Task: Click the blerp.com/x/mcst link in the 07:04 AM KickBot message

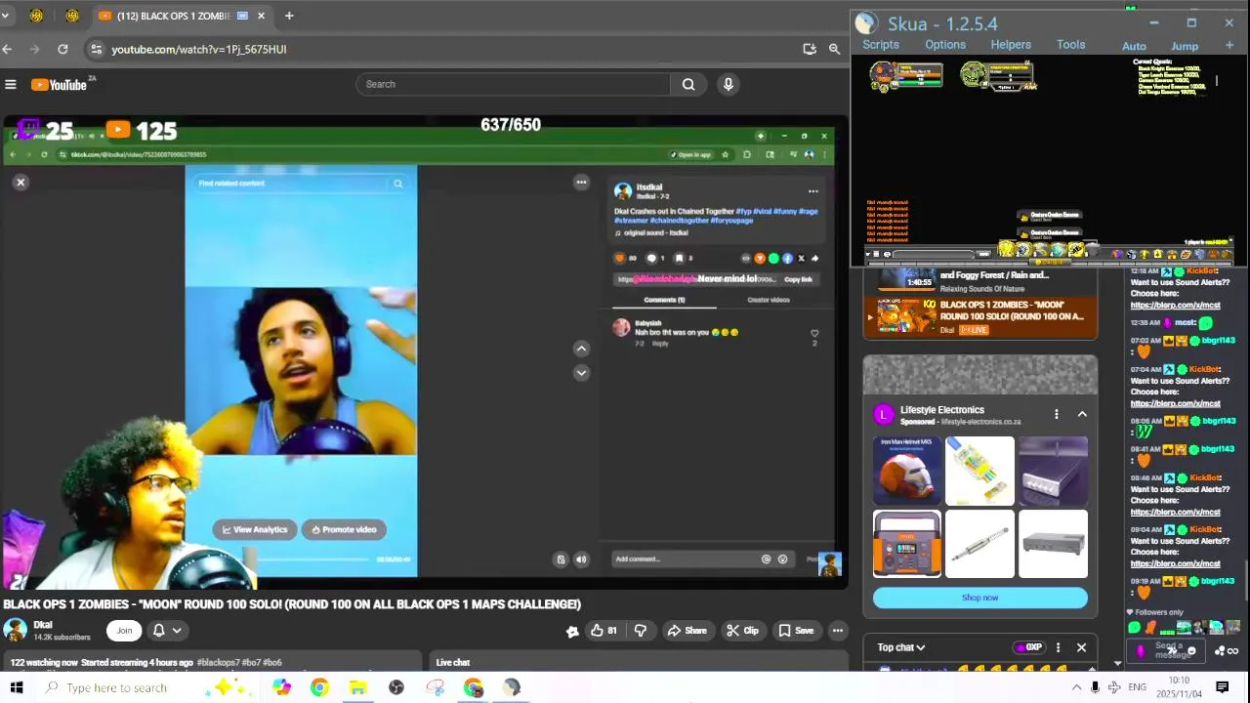Action: tap(1175, 403)
